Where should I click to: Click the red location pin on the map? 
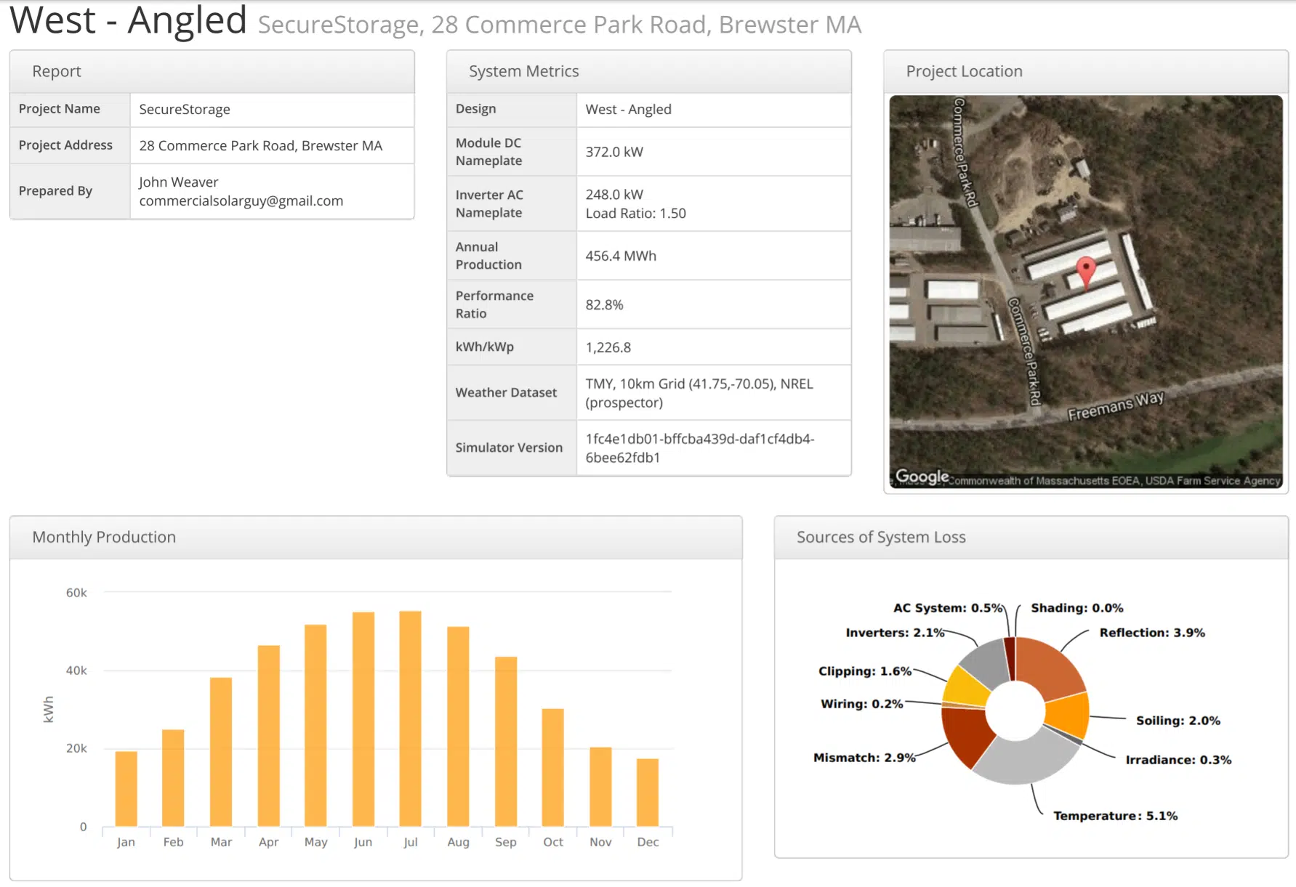point(1085,270)
